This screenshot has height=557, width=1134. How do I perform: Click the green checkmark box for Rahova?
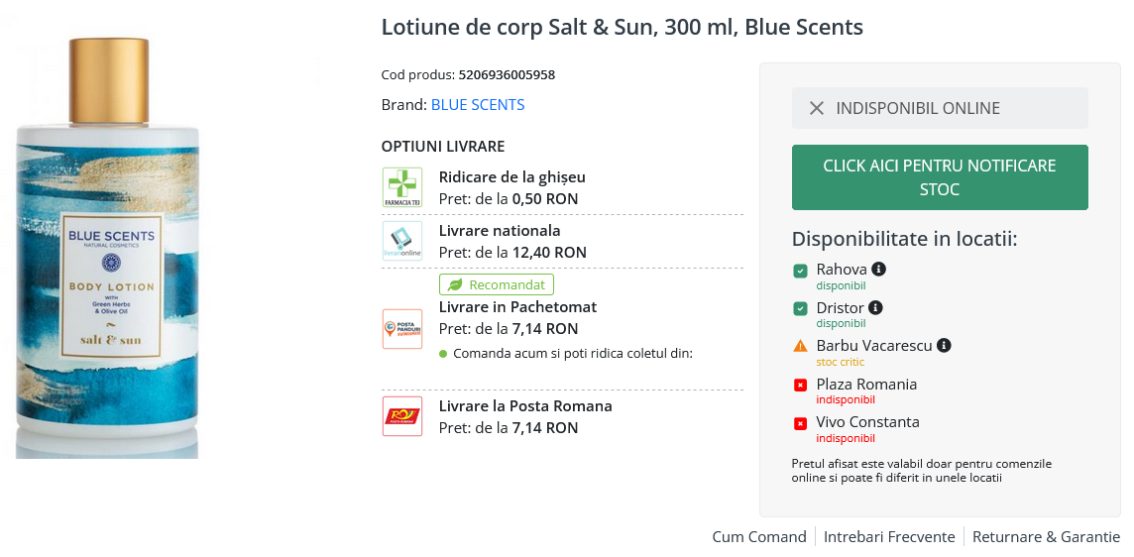click(800, 272)
